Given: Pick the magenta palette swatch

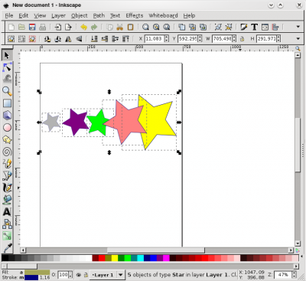Looking at the screenshot, I should [x=166, y=258].
